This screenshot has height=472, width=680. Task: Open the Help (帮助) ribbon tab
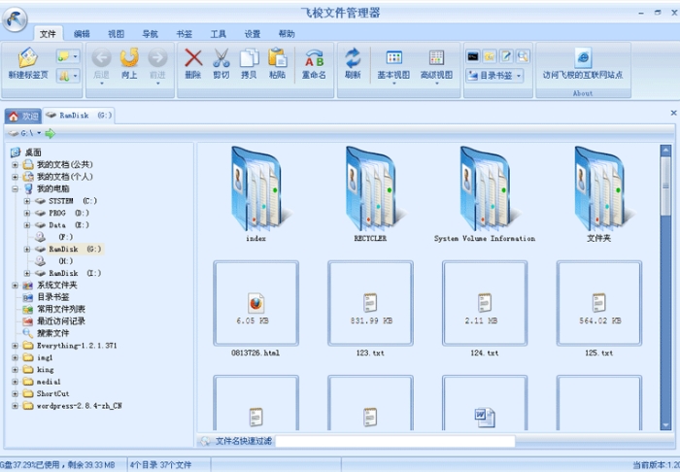click(x=287, y=34)
